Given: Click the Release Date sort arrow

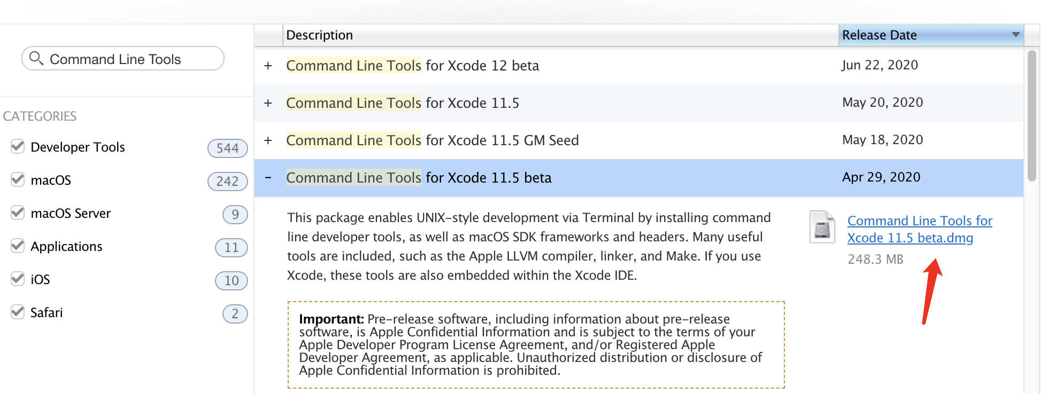Looking at the screenshot, I should coord(1015,35).
